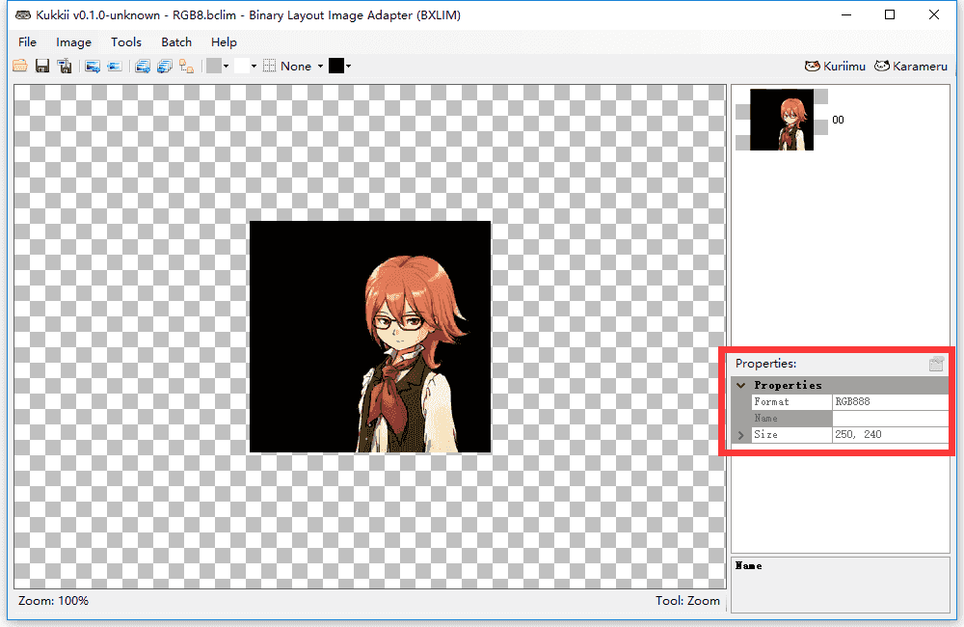Click the Save As toolbar icon
Viewport: 964px width, 627px height.
coord(64,66)
